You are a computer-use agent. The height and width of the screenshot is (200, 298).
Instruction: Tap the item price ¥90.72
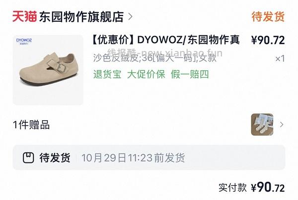click(268, 40)
